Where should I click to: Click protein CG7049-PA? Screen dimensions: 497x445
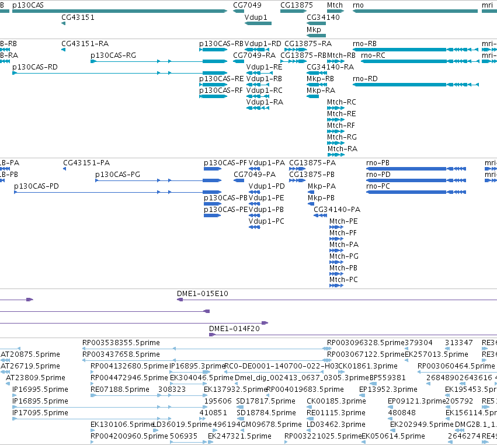[255, 175]
